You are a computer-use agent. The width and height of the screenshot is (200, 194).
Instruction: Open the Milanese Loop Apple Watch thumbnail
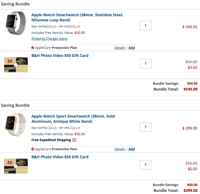tap(16, 23)
